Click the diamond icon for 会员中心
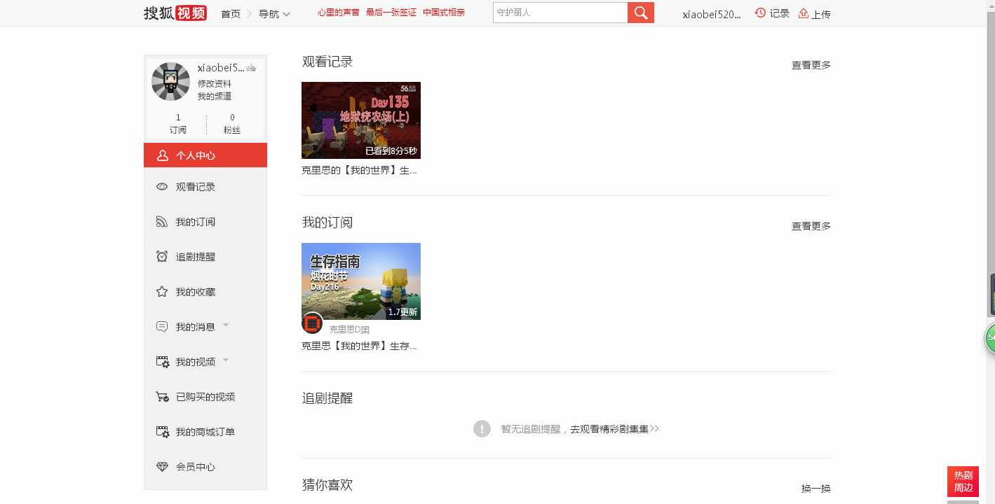The height and width of the screenshot is (504, 995). pos(162,467)
